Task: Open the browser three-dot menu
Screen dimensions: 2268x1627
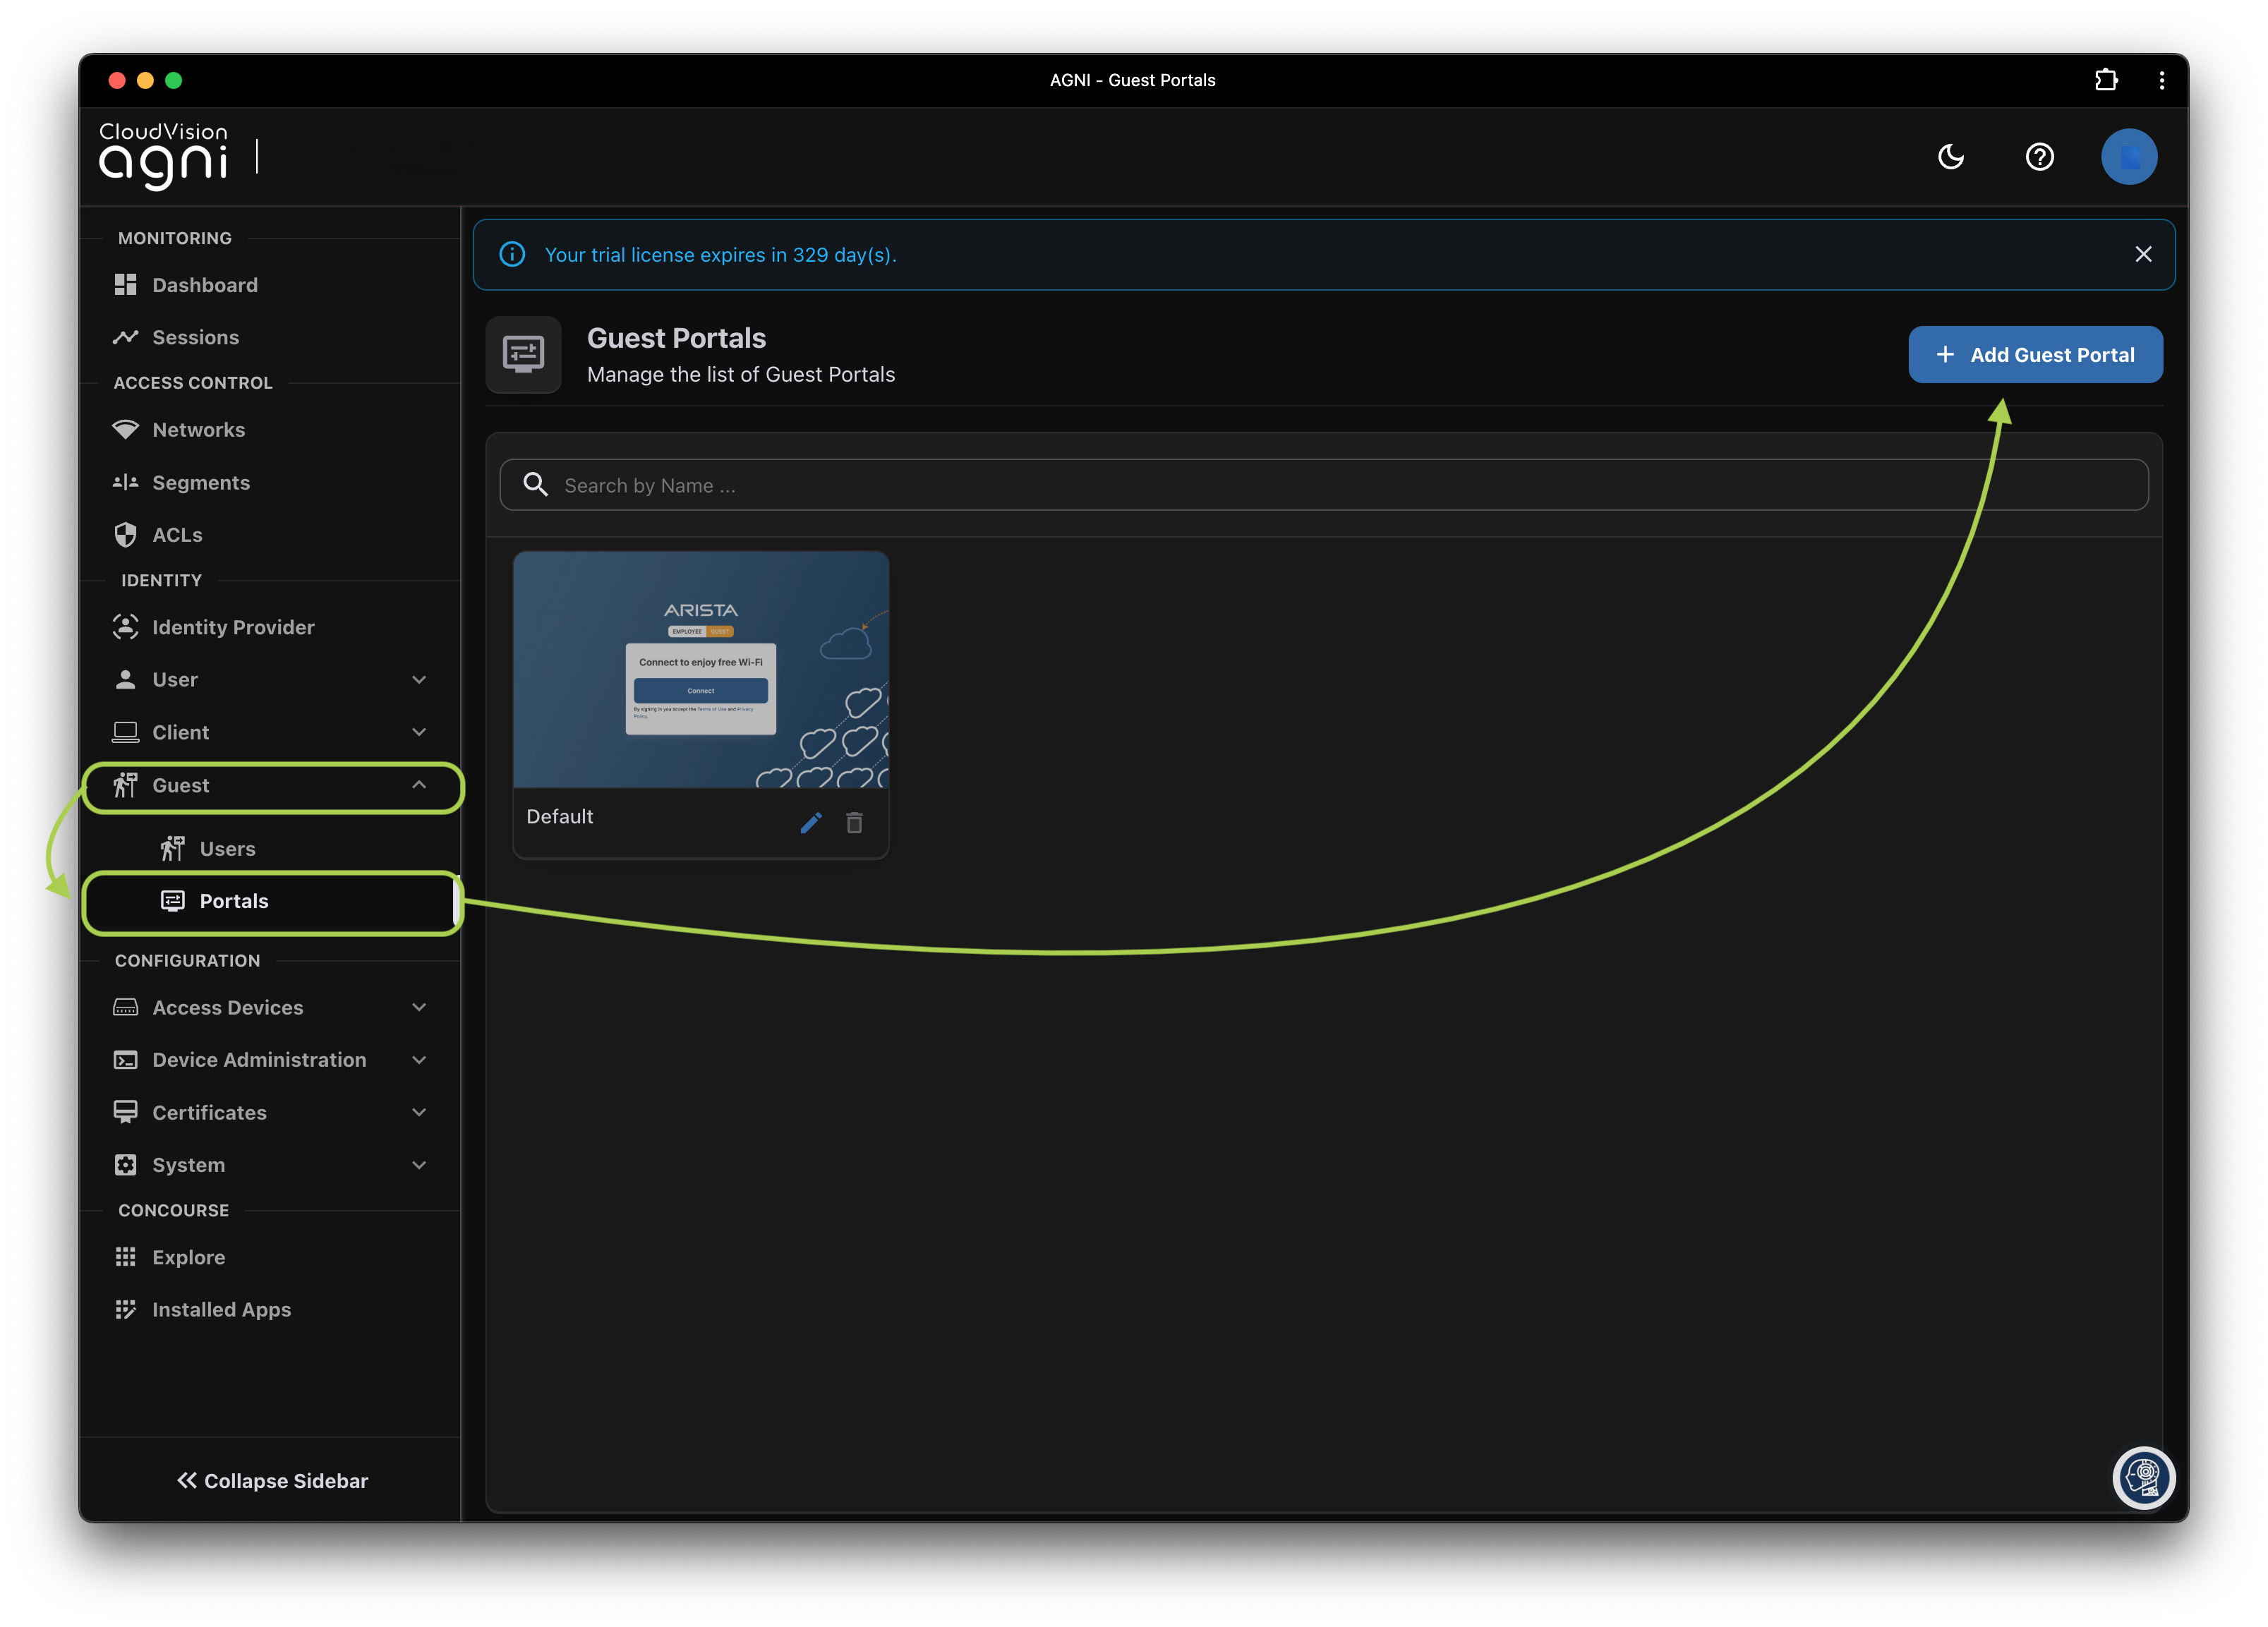Action: [2161, 80]
